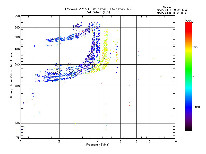Click the y-axis tick label '500'
The image size is (206, 154).
click(17, 37)
